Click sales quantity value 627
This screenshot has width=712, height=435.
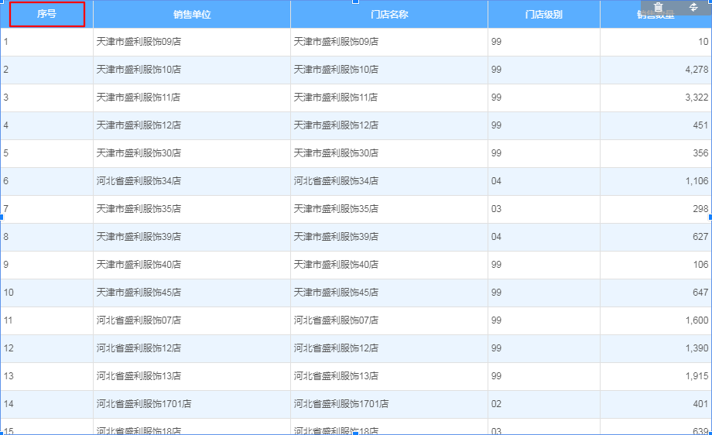point(700,237)
